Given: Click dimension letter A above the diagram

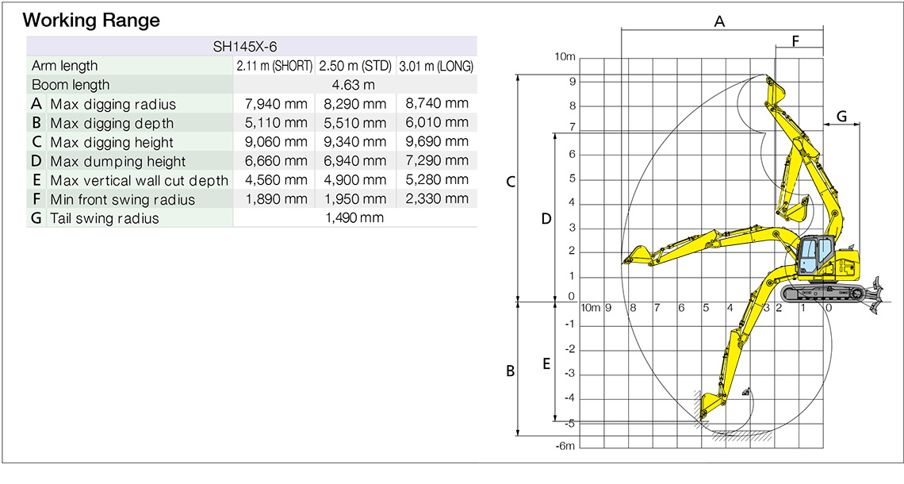Looking at the screenshot, I should [720, 22].
